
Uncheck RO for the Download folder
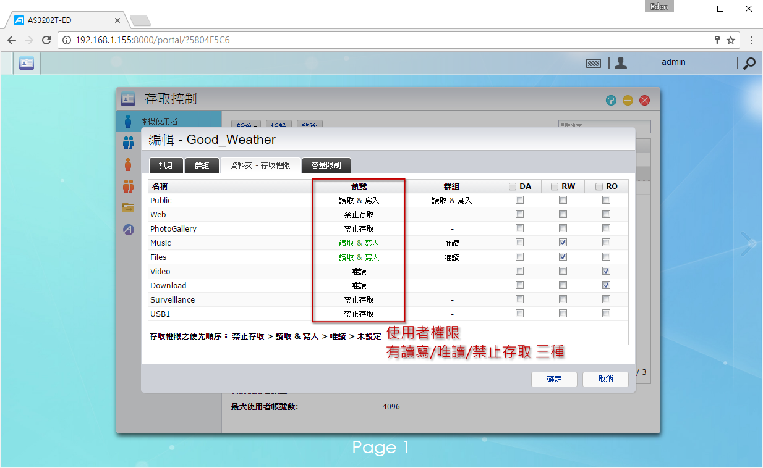tap(606, 285)
